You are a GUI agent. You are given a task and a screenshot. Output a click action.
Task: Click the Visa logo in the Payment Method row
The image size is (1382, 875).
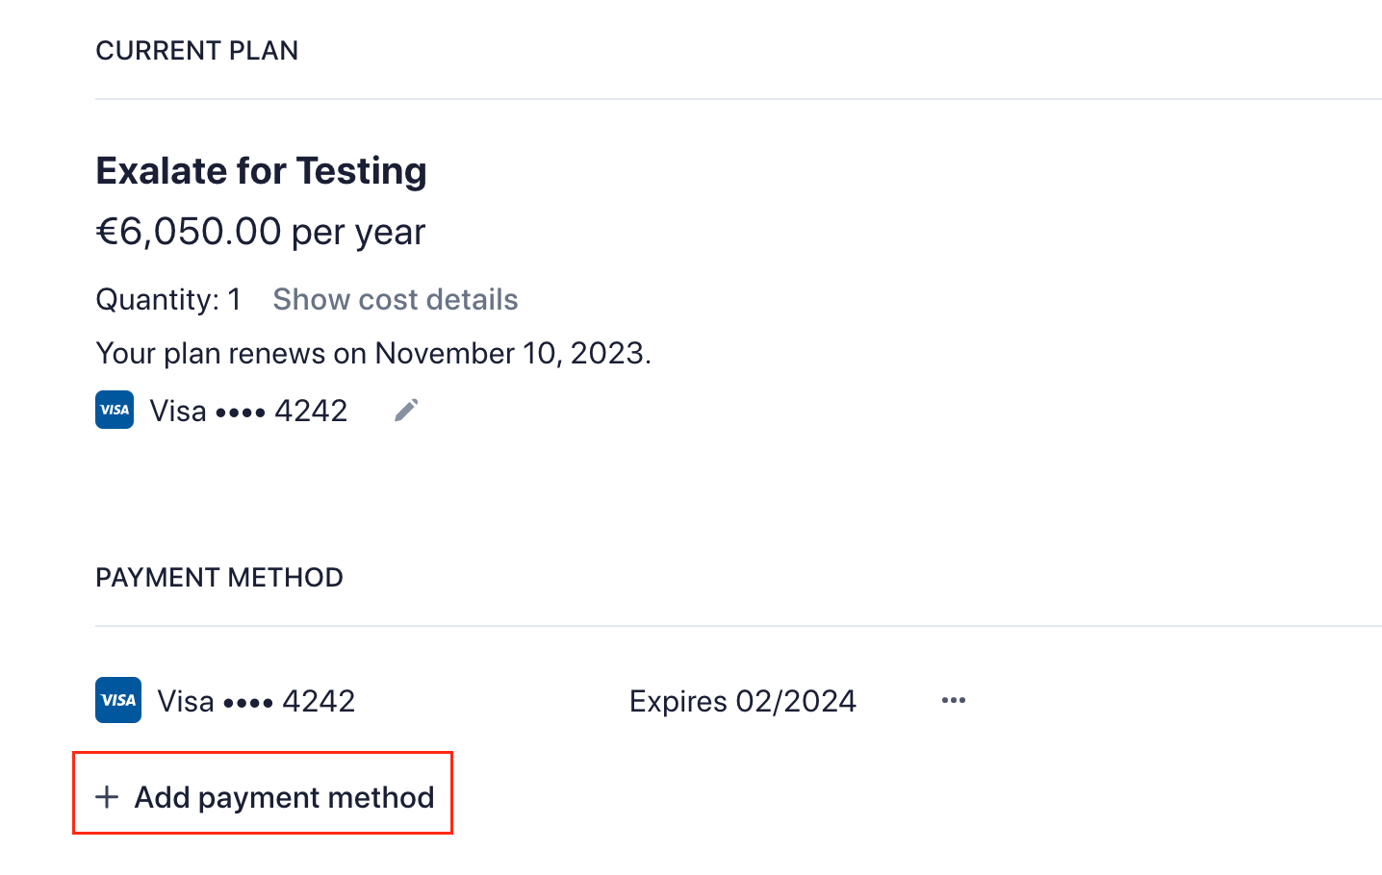118,700
